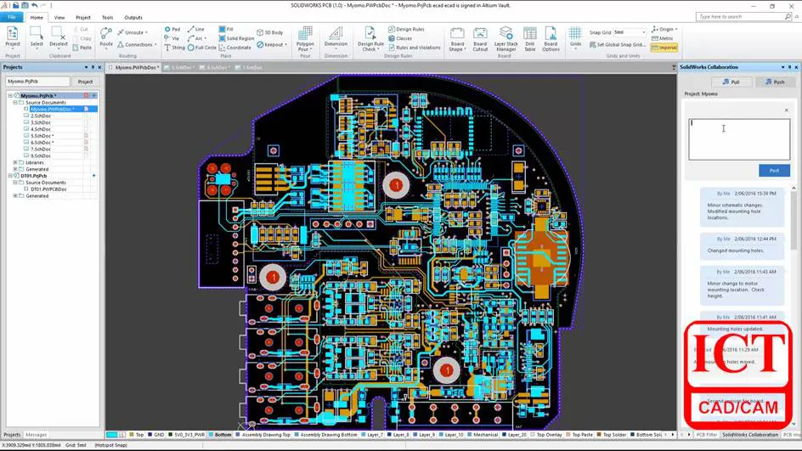
Task: Click the current layer color swatch
Action: [x=112, y=435]
